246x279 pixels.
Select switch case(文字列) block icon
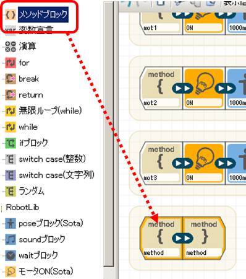(x=11, y=175)
